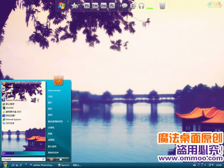Screen dimensions: 224x168
Task: Open the Administrator user folder
Action: [x=54, y=90]
